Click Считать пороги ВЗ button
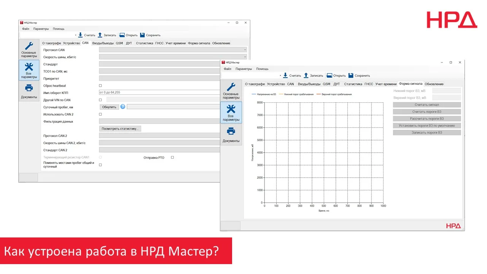The image size is (487, 274). point(427,112)
